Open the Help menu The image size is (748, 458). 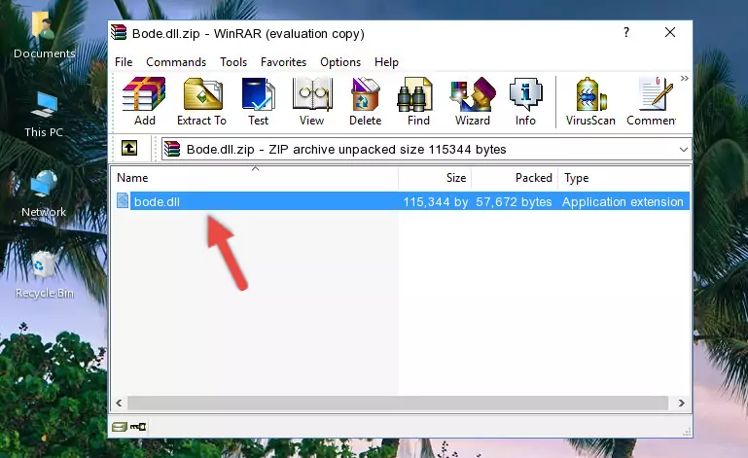[x=386, y=62]
